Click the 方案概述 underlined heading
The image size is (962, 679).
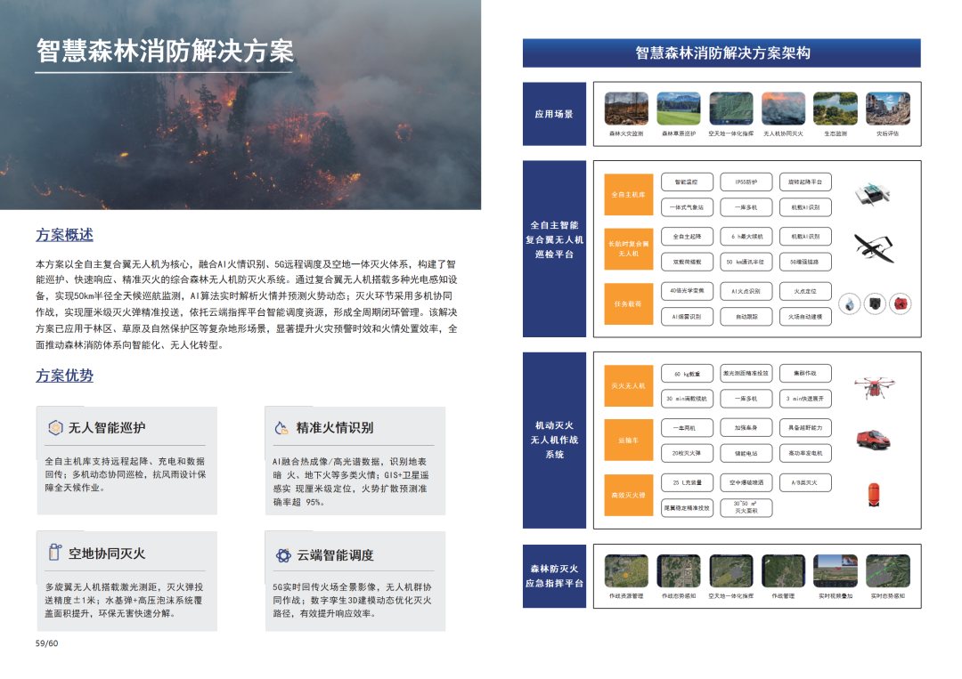tap(64, 235)
